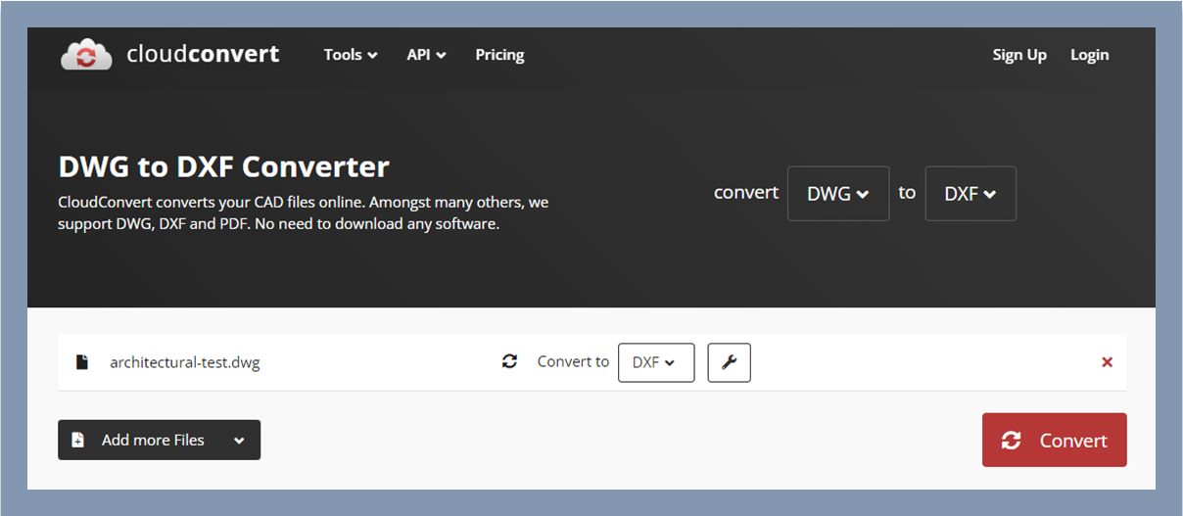Click the Sign Up link
The height and width of the screenshot is (516, 1183).
1019,55
